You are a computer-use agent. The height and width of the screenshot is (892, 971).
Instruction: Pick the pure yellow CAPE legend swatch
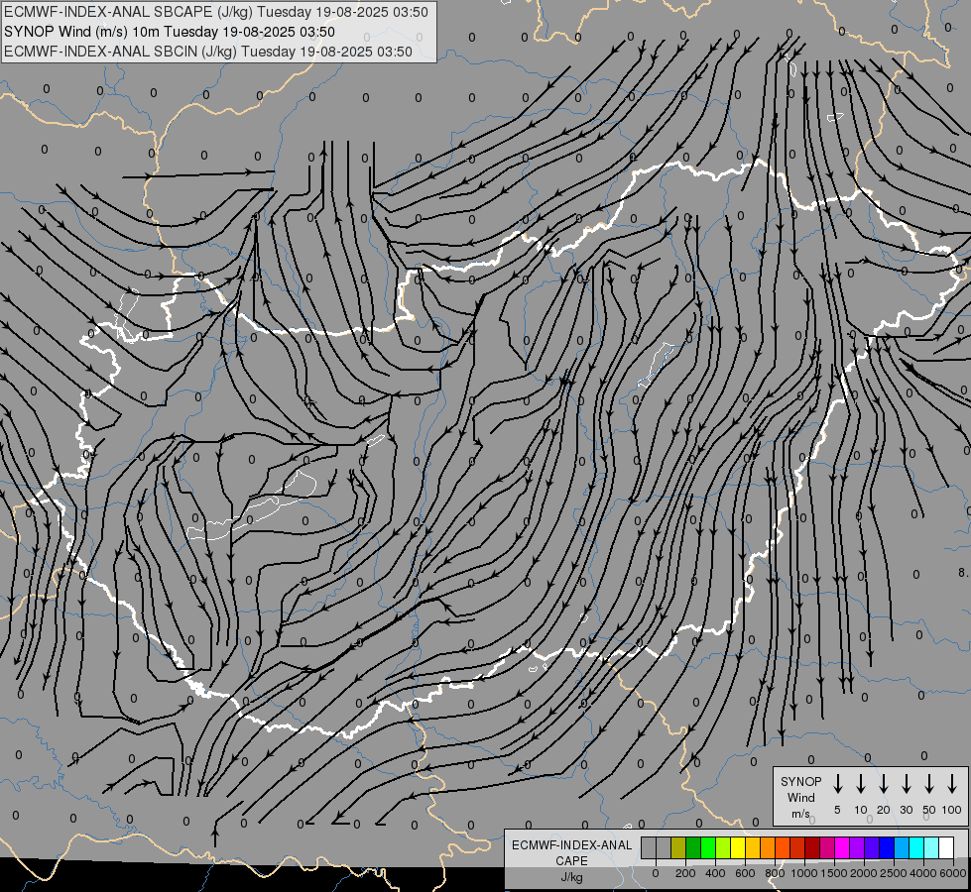738,847
